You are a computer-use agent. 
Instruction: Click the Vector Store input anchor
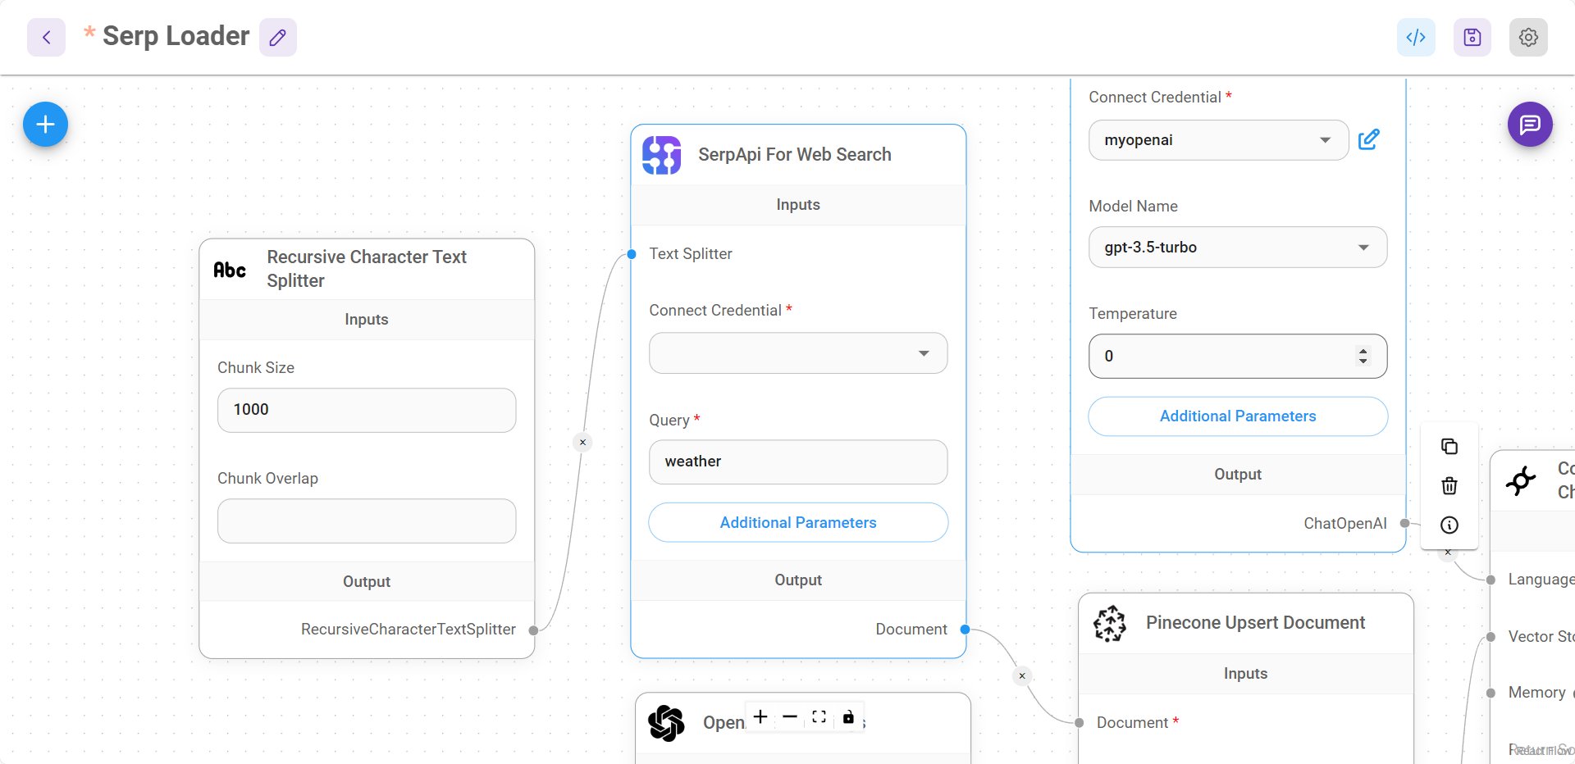tap(1491, 637)
